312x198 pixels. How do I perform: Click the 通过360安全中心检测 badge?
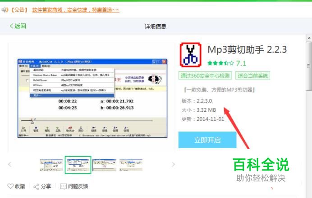coord(205,76)
